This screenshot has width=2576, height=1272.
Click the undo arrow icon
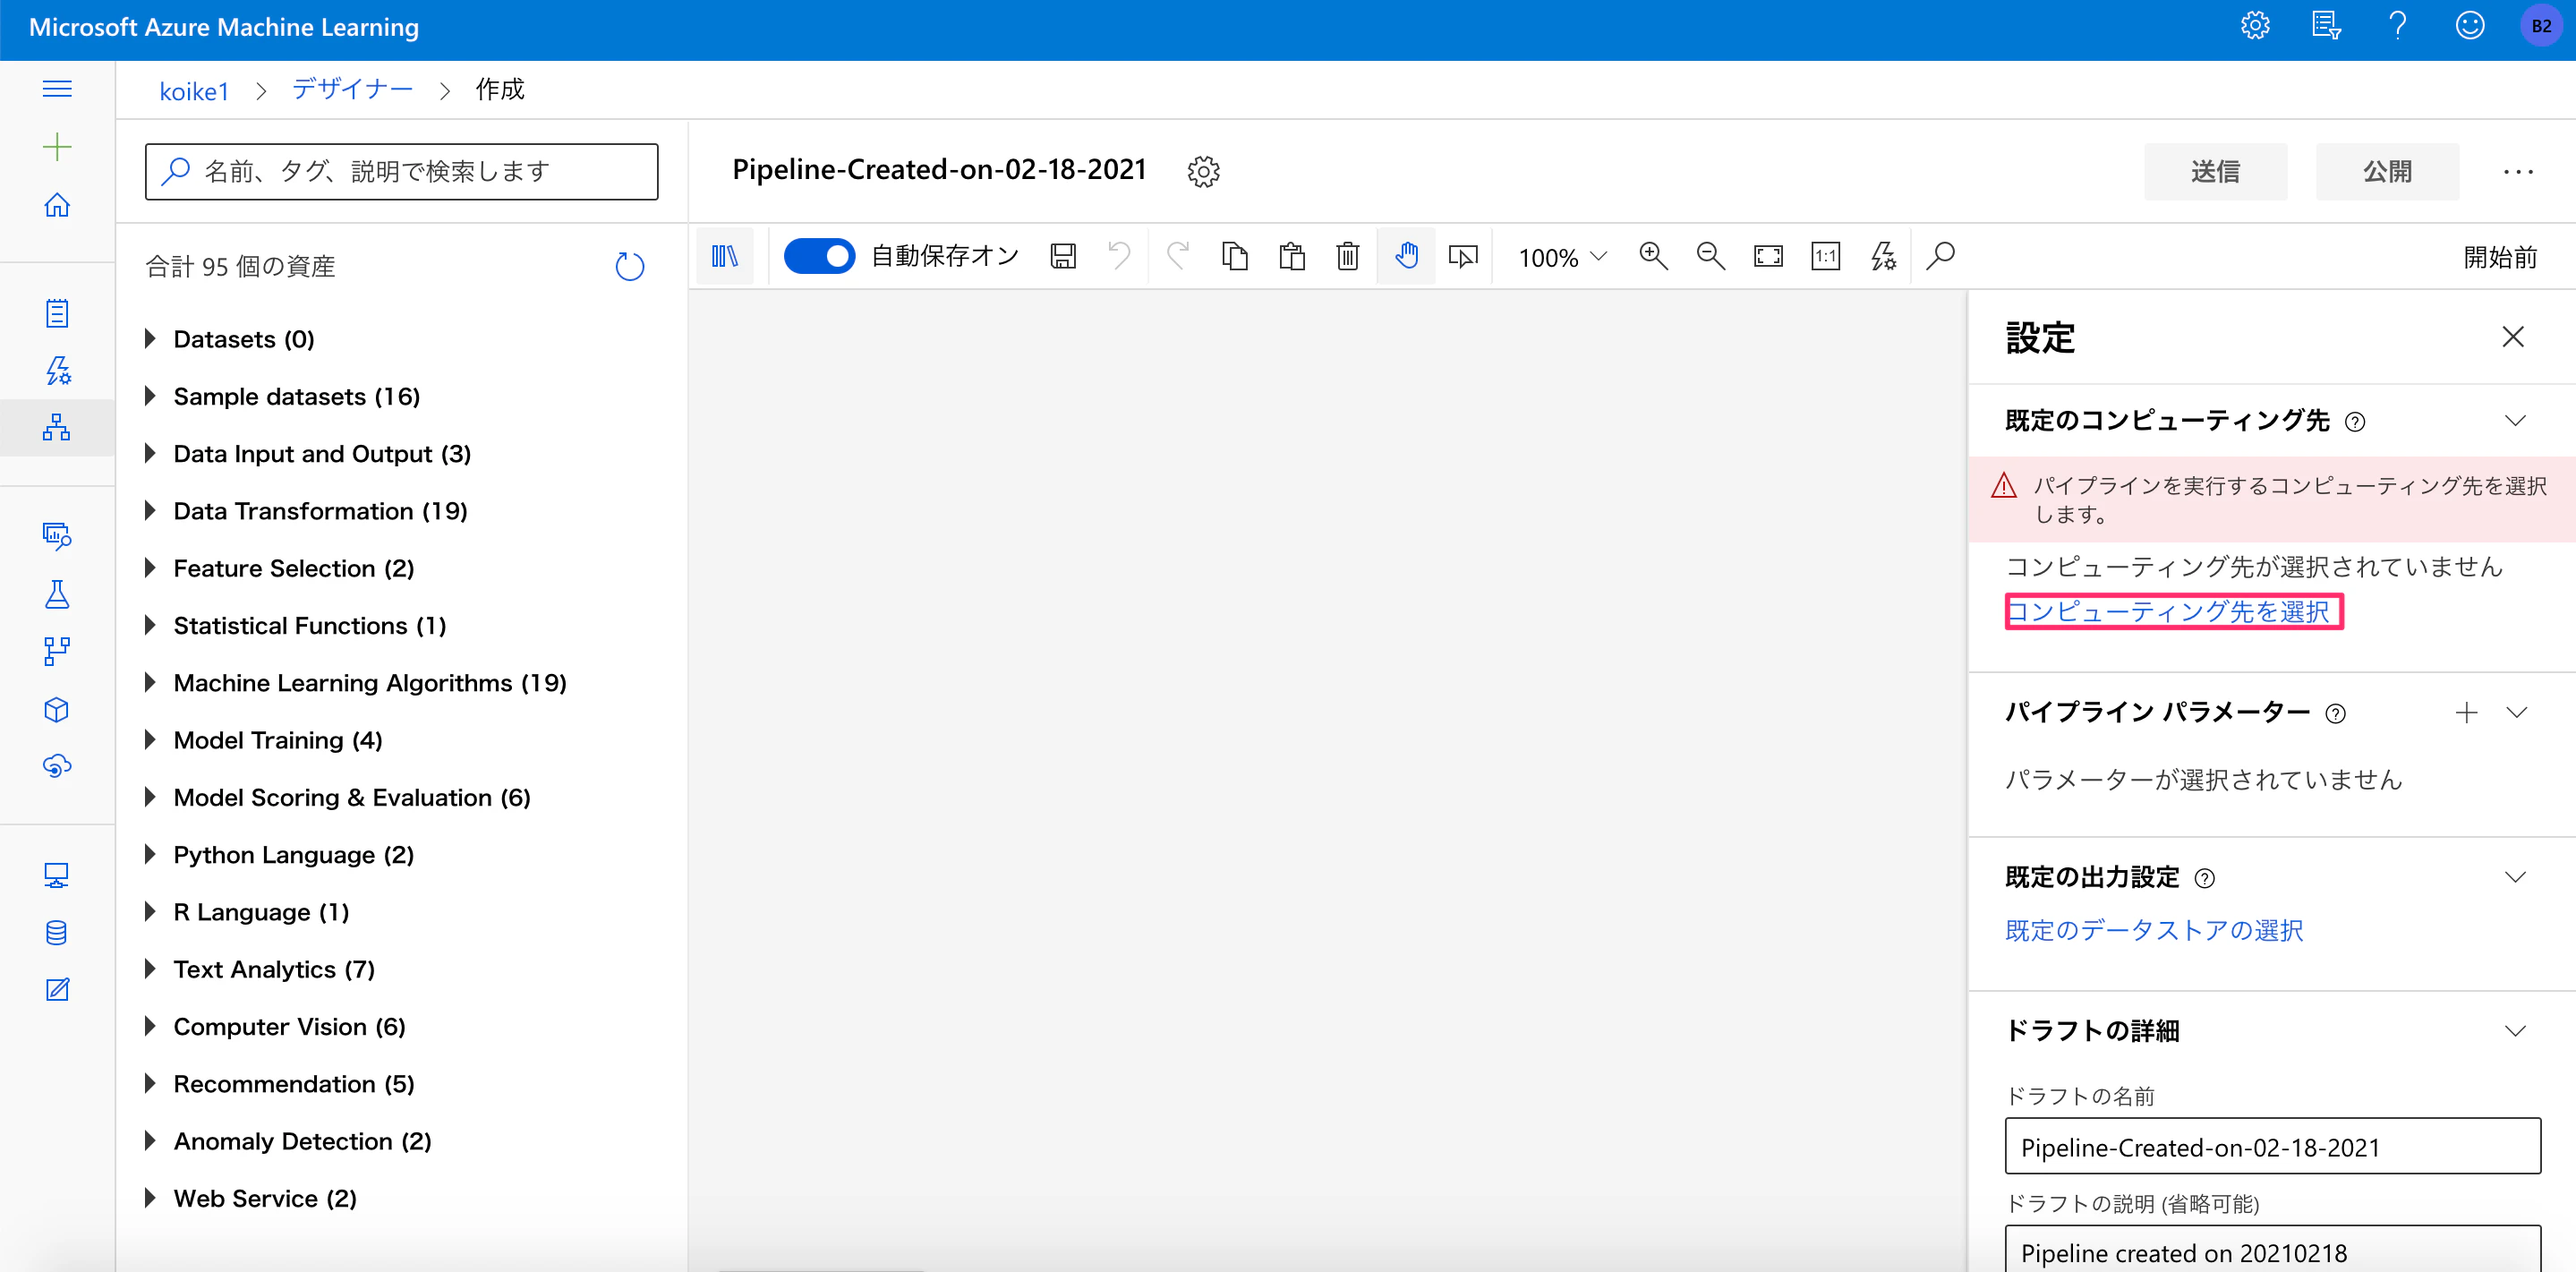1119,256
